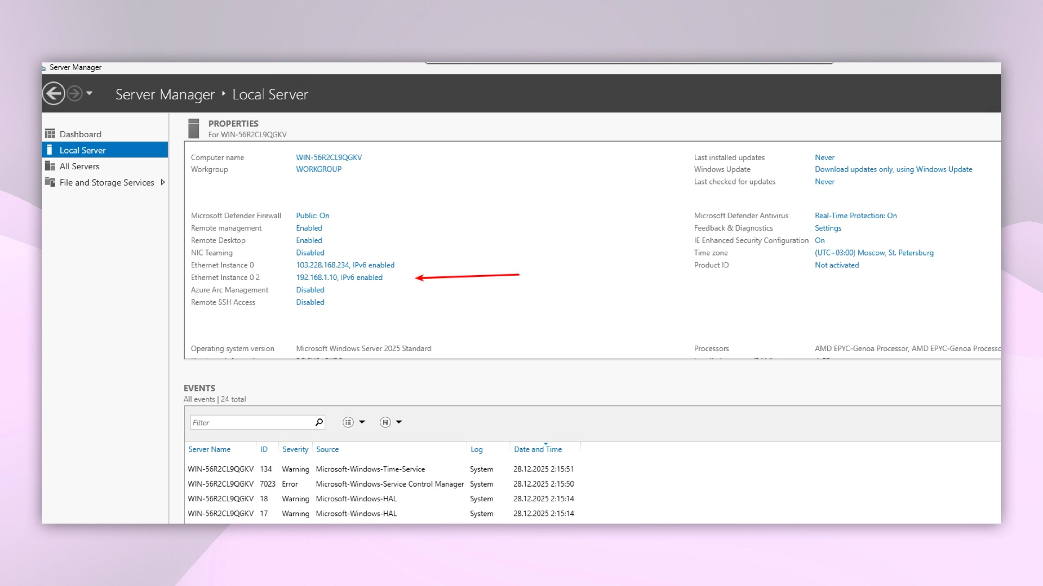Viewport: 1043px width, 586px height.
Task: Open the dropdown next to the Tasks list icon
Action: 363,422
